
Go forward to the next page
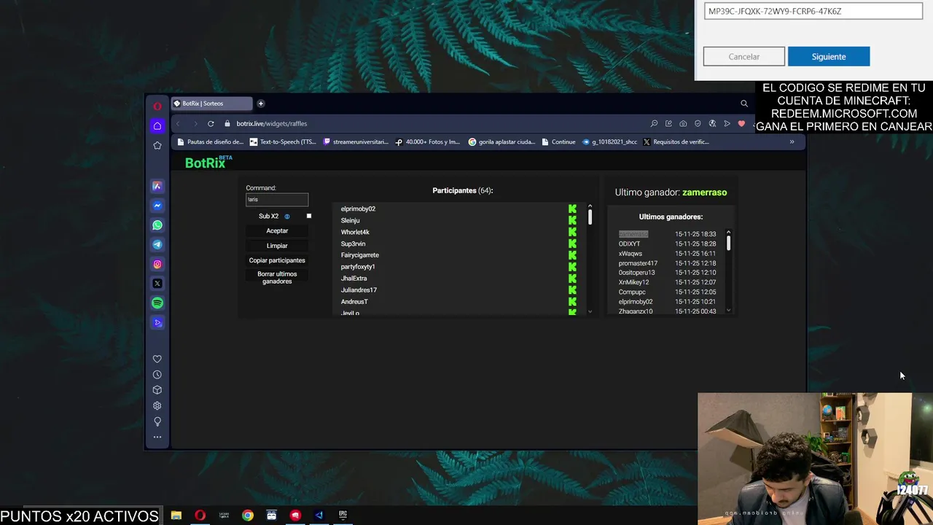coord(195,124)
